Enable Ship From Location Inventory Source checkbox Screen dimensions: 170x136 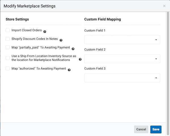tap(8, 58)
